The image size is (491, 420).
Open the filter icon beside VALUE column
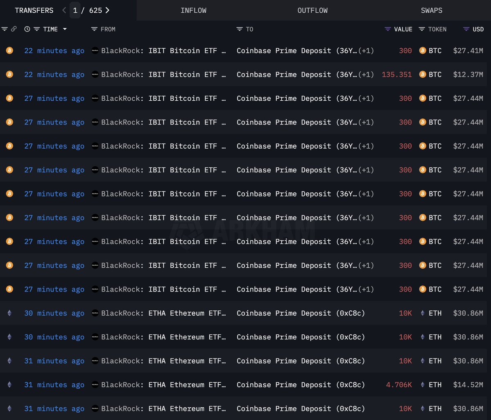tap(387, 29)
